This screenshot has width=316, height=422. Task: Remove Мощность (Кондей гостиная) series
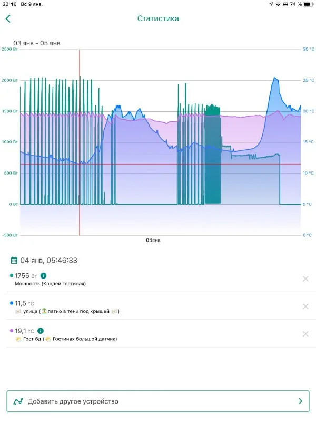point(305,279)
